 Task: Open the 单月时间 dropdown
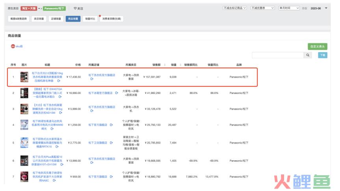[x=289, y=8]
